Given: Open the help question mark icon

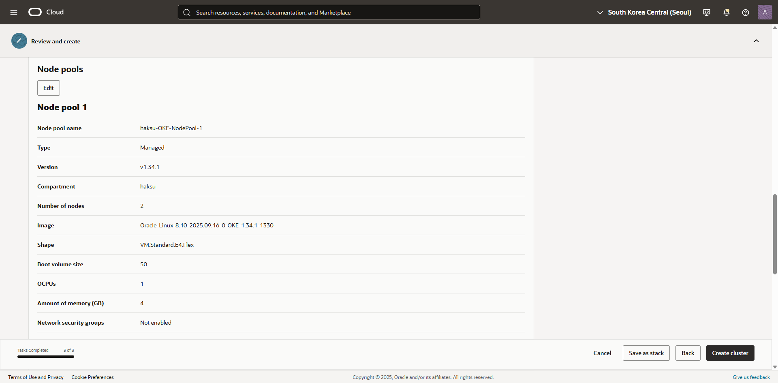Looking at the screenshot, I should pyautogui.click(x=745, y=13).
